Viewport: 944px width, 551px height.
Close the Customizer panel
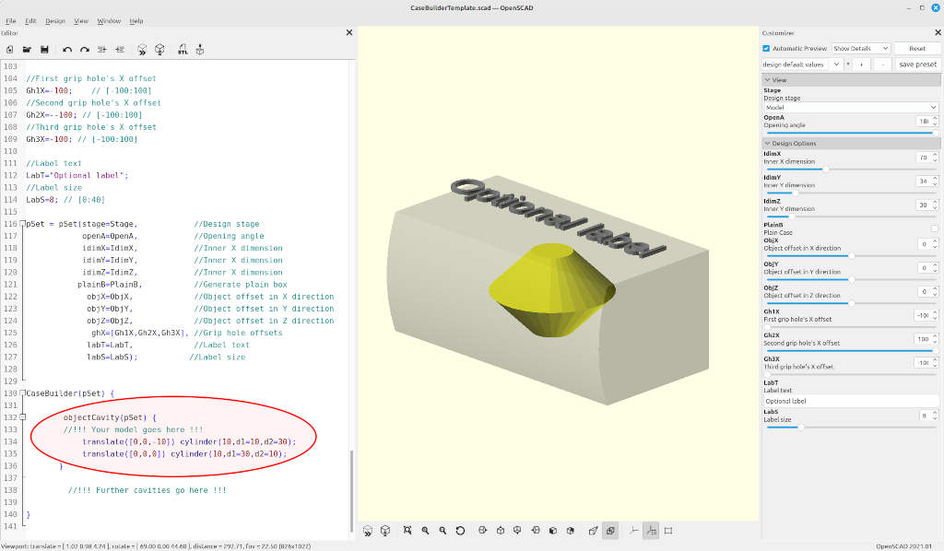[938, 32]
